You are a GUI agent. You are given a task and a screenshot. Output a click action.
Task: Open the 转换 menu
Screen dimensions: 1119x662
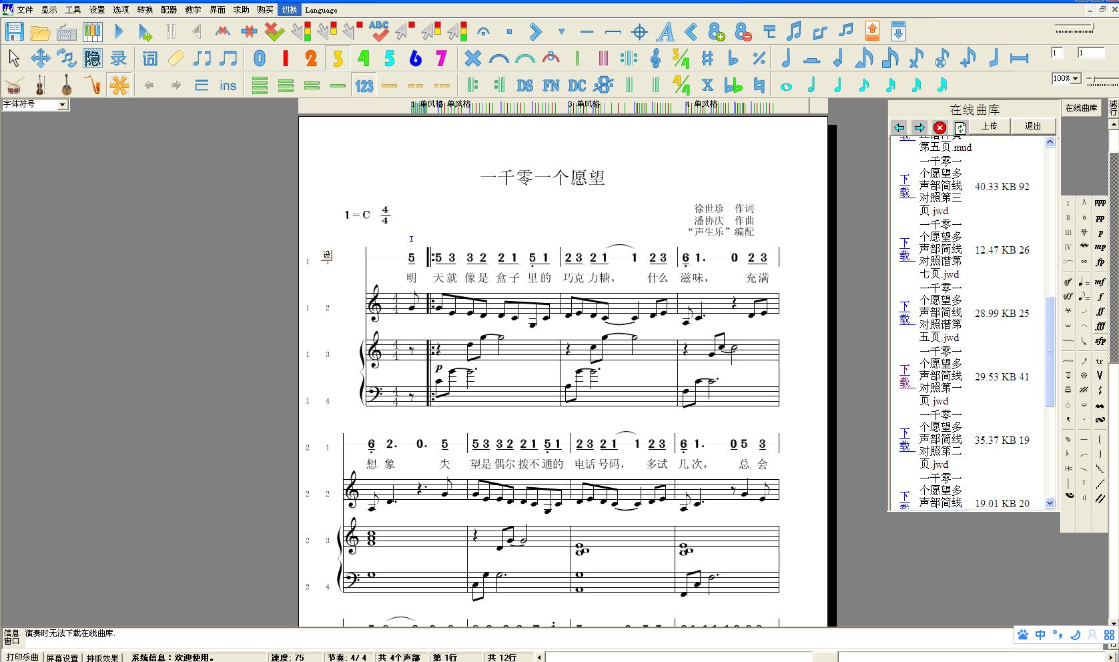(x=145, y=10)
